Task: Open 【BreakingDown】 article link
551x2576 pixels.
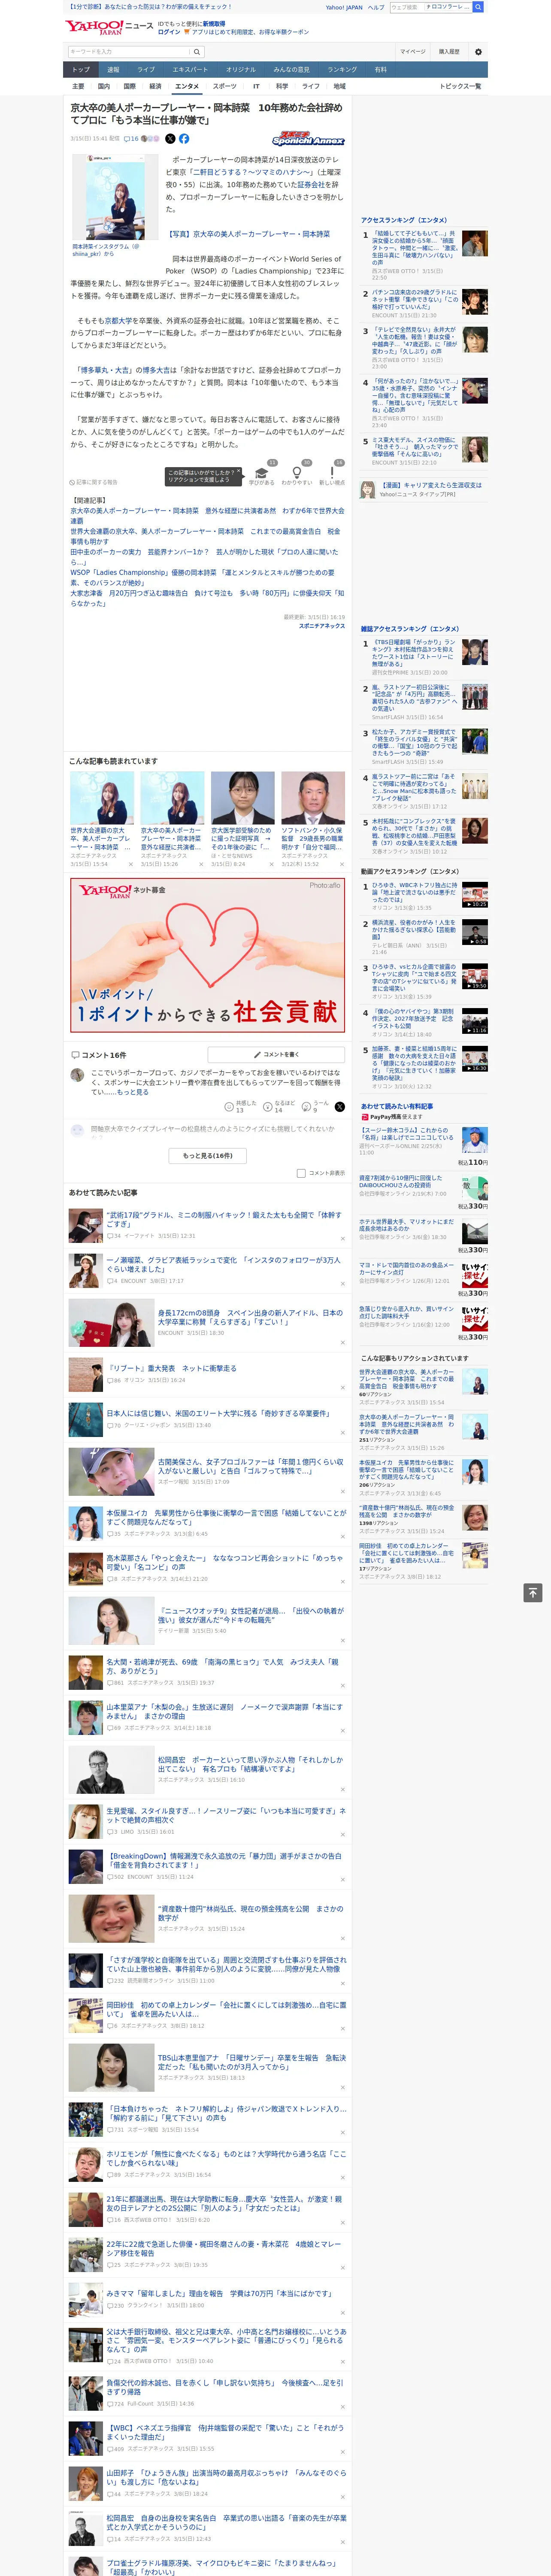Action: point(224,1860)
